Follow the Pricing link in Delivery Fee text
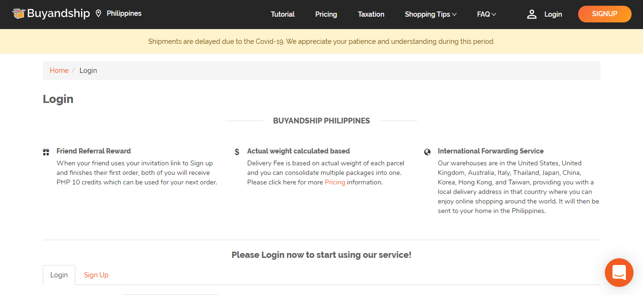Screen dimensions: 643x295 coord(335,182)
